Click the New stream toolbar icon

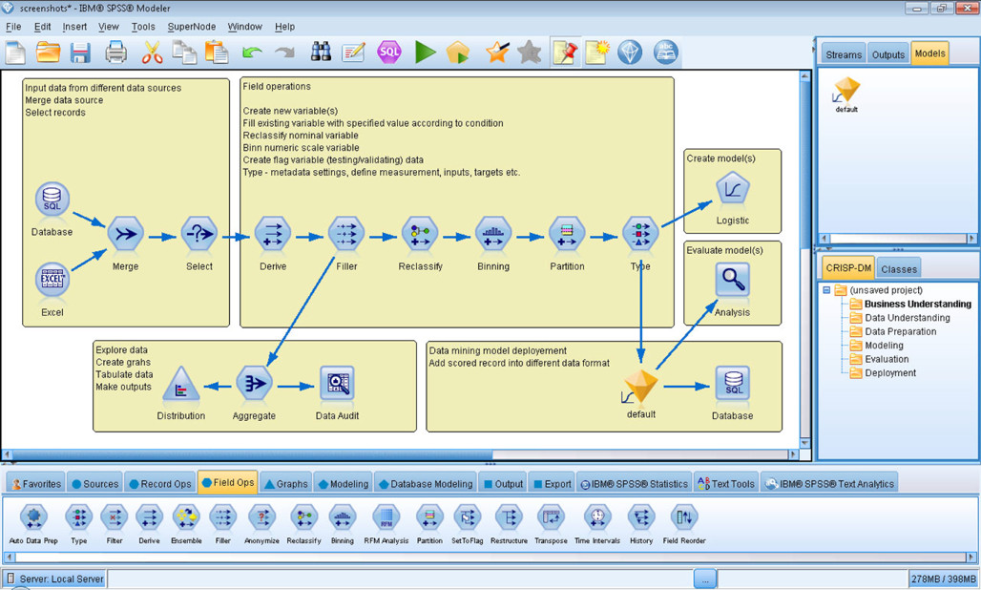click(15, 53)
